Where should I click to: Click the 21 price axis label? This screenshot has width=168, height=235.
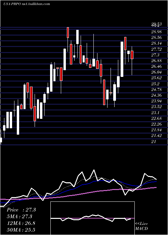154,141
